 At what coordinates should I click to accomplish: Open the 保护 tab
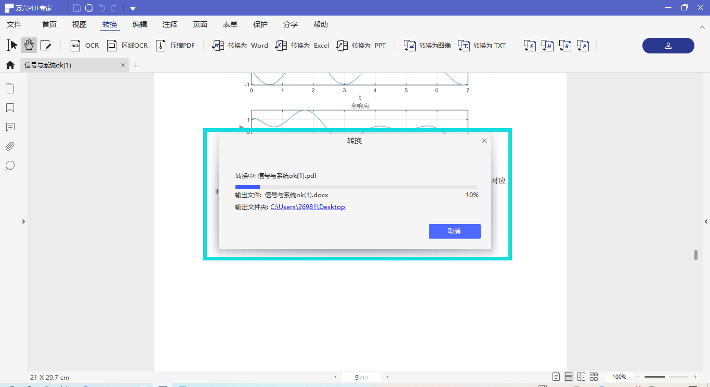pos(260,24)
